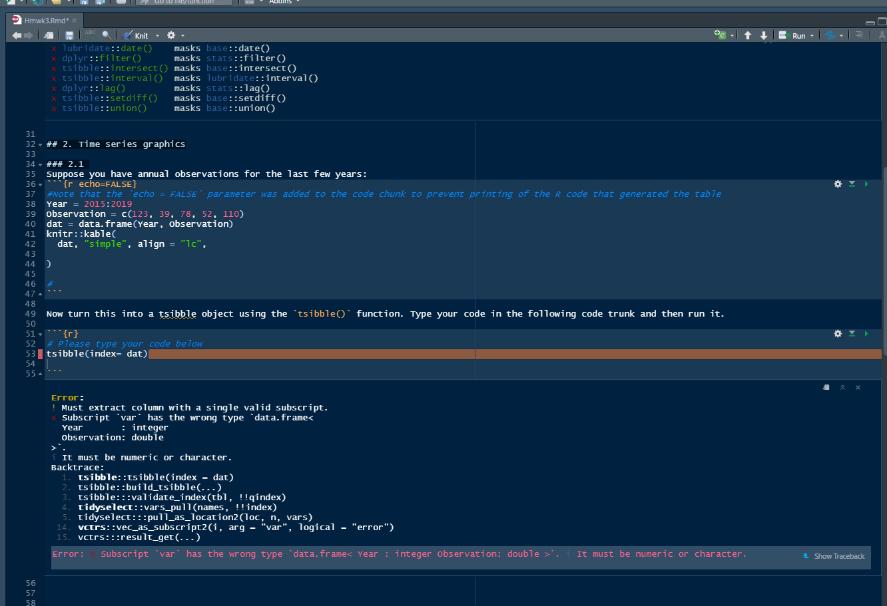Image resolution: width=887 pixels, height=606 pixels.
Task: Select the Hmwk3.Rmd editor tab
Action: 45,20
